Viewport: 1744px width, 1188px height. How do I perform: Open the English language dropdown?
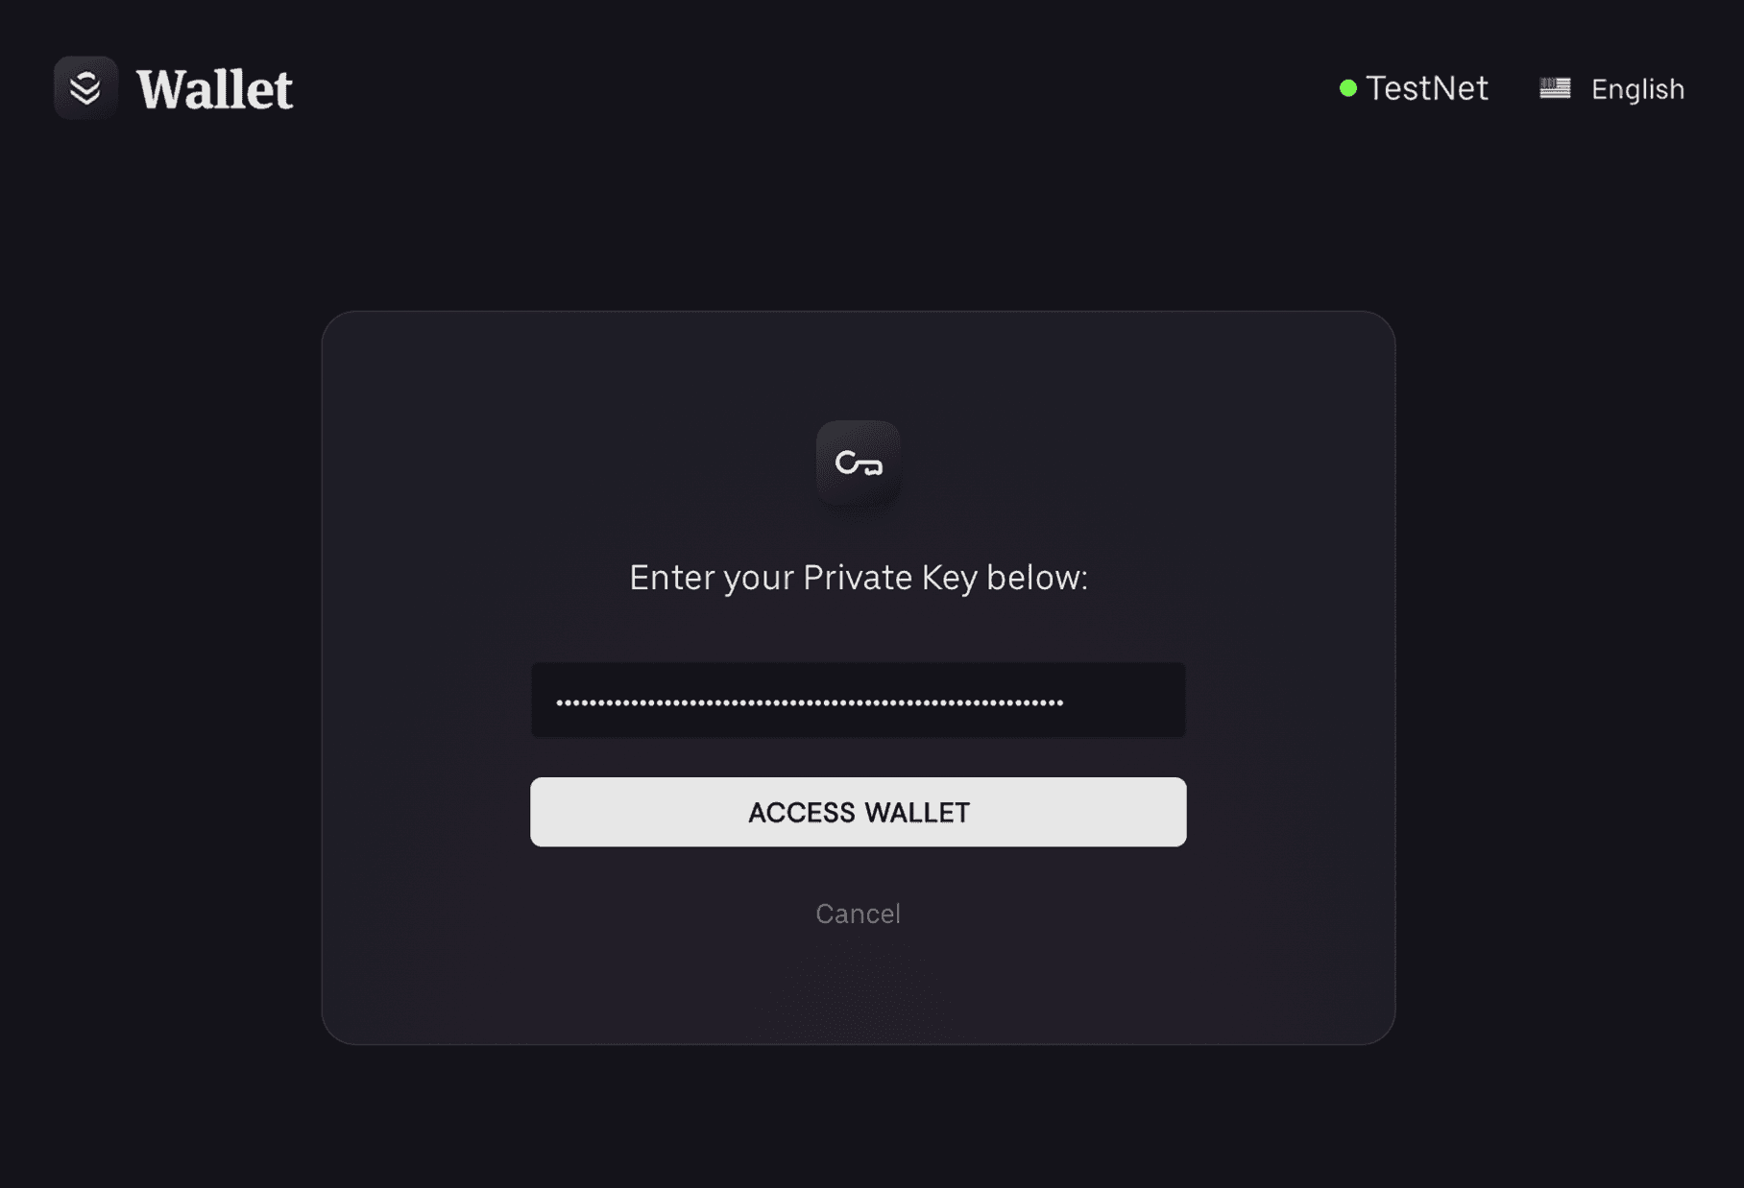point(1612,89)
